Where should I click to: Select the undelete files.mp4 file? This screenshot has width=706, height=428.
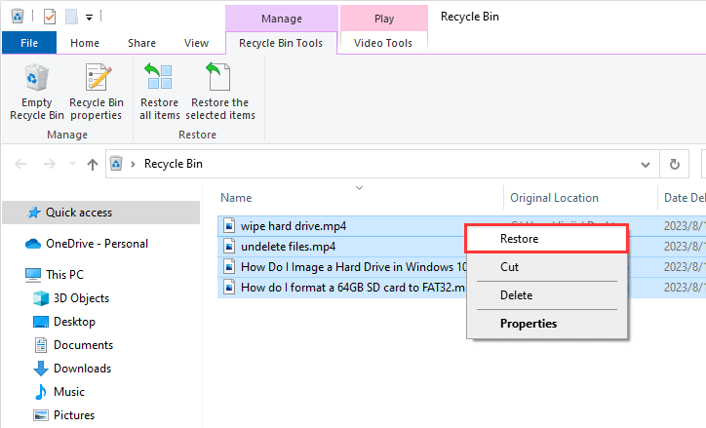click(288, 247)
